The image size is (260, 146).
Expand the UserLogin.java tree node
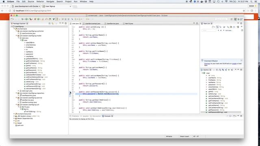tap(18, 91)
